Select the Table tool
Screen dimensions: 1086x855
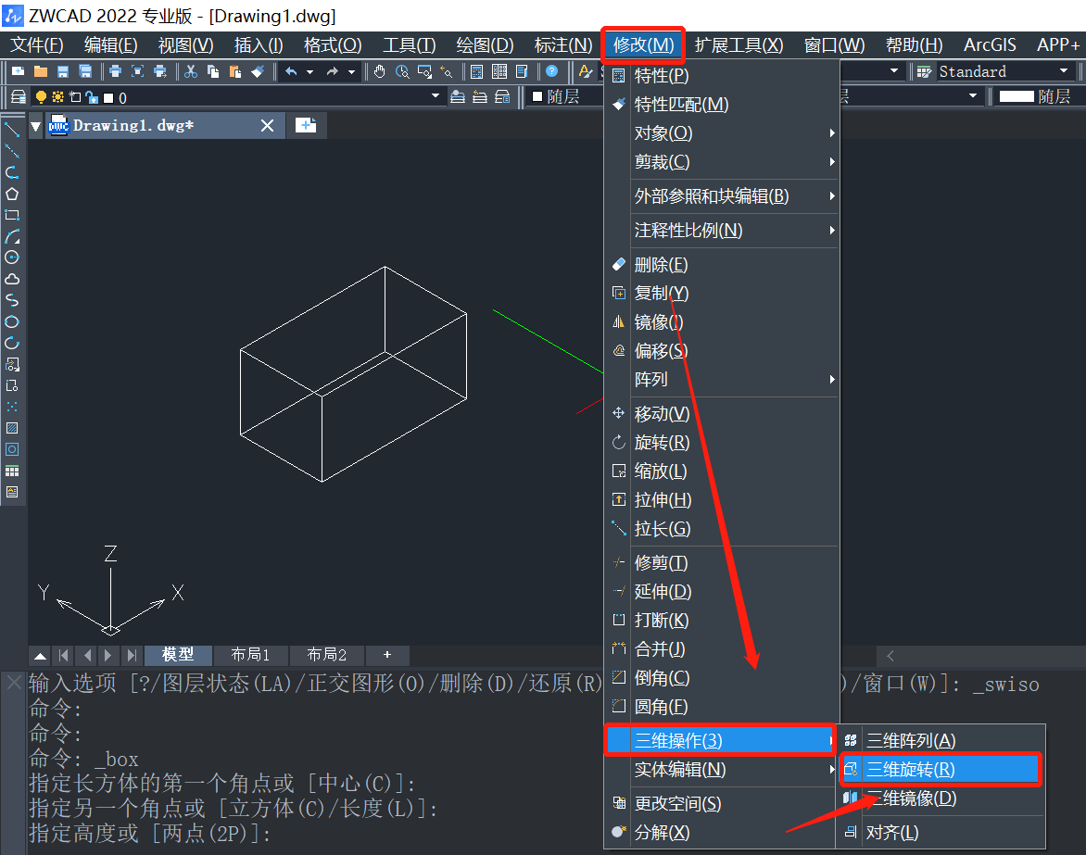12,471
